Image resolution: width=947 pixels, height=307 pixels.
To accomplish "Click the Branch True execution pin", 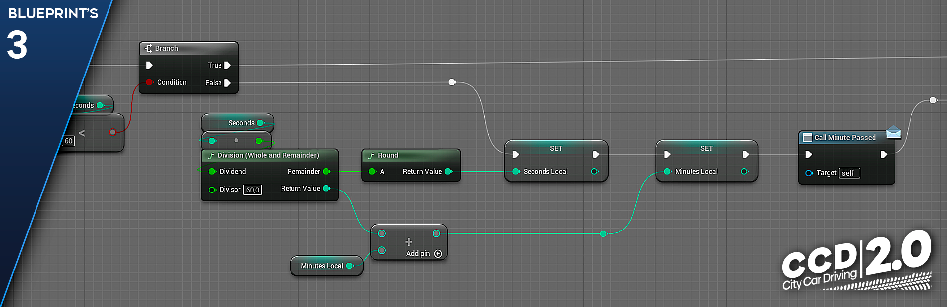I will pos(227,65).
